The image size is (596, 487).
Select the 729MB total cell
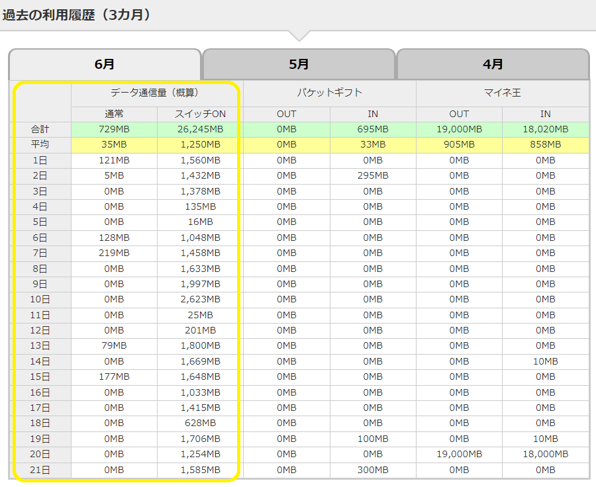(x=114, y=129)
